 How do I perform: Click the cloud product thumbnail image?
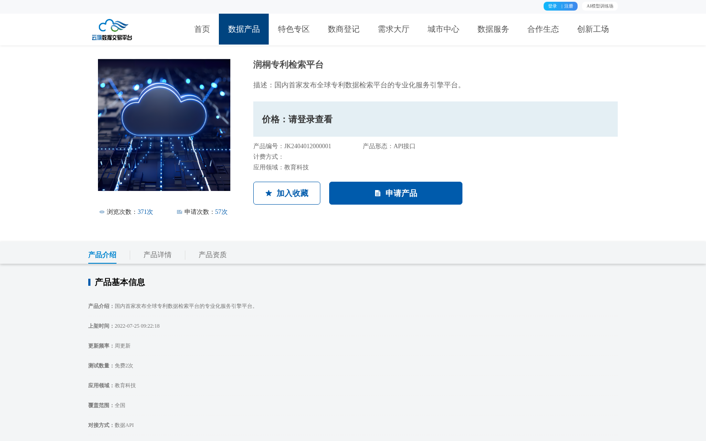164,125
